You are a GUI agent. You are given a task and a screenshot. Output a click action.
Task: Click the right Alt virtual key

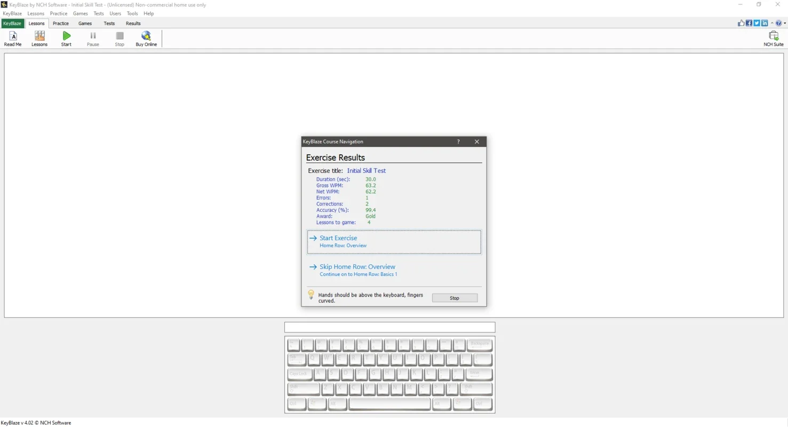(442, 404)
